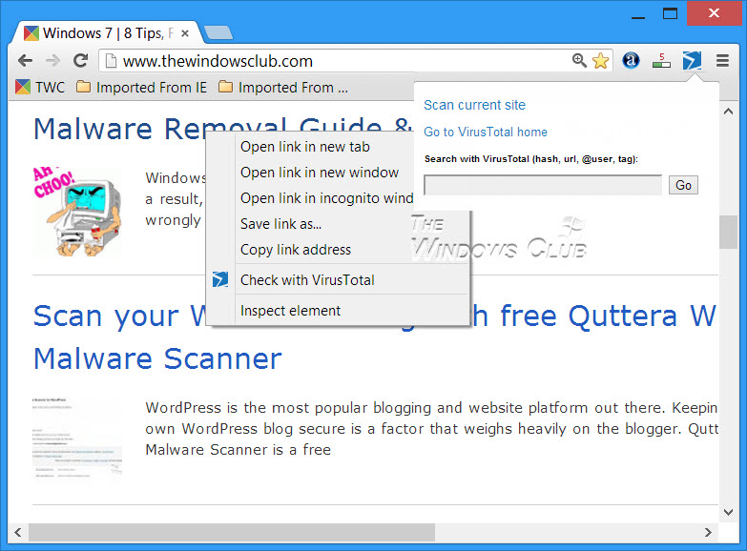The height and width of the screenshot is (551, 747).
Task: Click the vertical scrollbar up arrow
Action: (729, 112)
